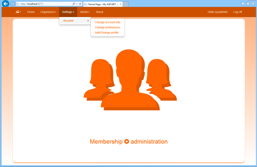
Task: Refresh the page with the reload icon
Action: pyautogui.click(x=80, y=4)
